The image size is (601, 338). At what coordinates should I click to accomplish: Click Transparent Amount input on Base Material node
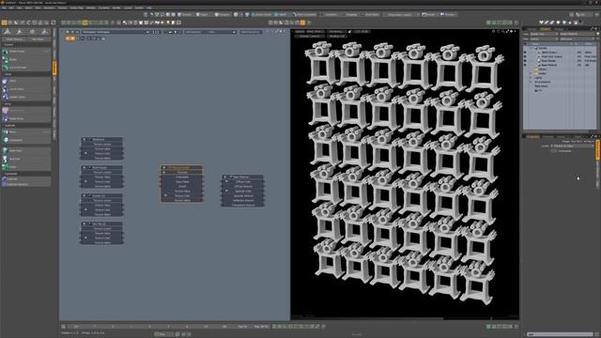pyautogui.click(x=242, y=205)
